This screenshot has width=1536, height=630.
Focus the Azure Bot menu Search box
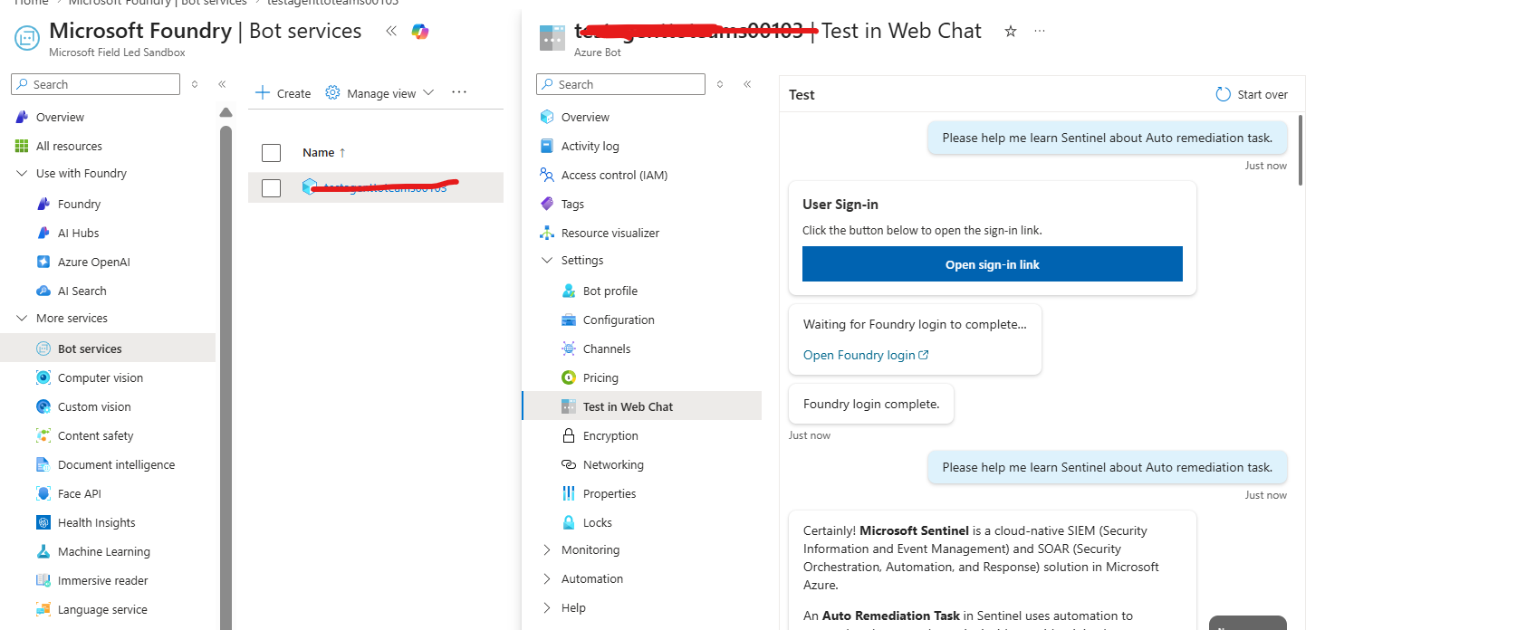(620, 84)
